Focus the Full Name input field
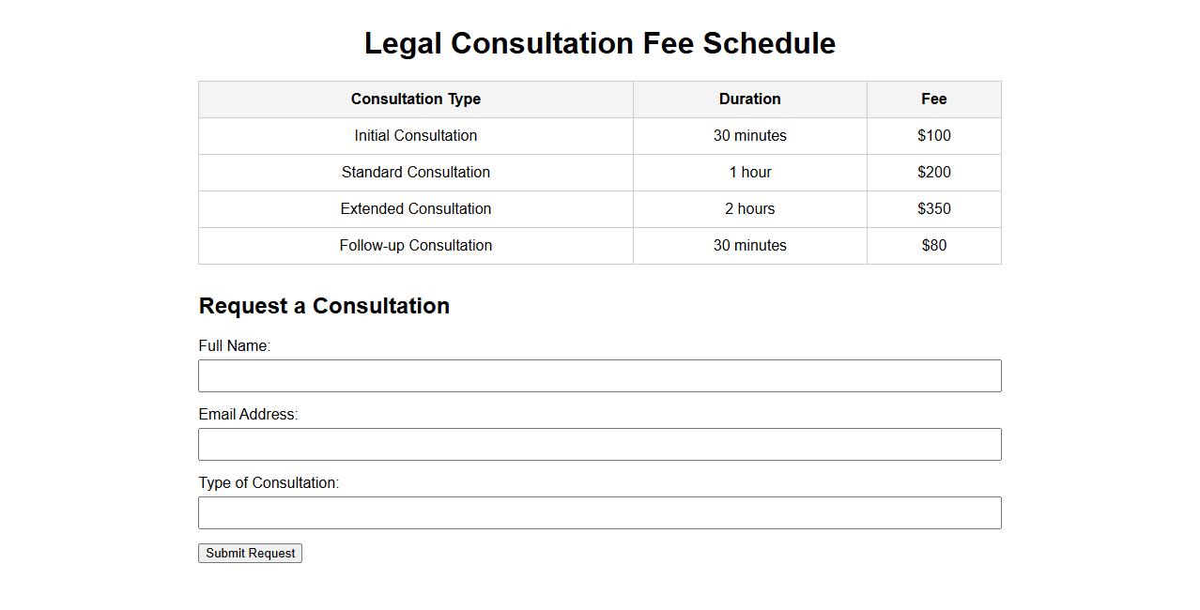1200x610 pixels. click(599, 376)
